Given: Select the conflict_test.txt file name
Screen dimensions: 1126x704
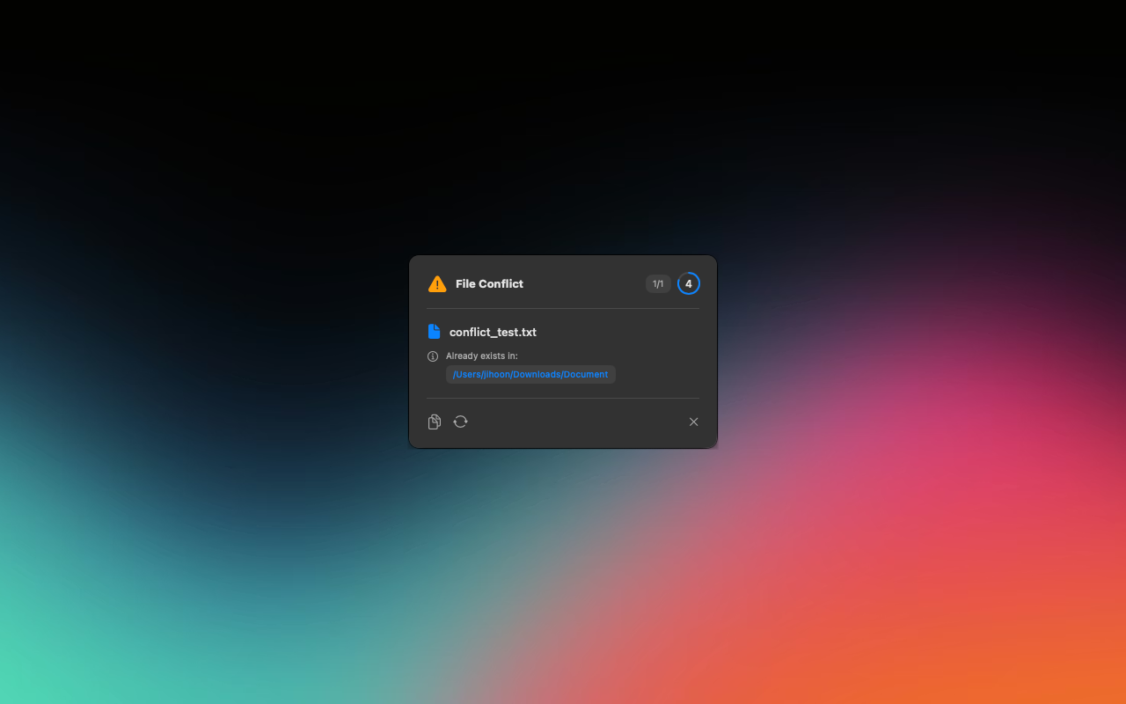Looking at the screenshot, I should click(493, 333).
